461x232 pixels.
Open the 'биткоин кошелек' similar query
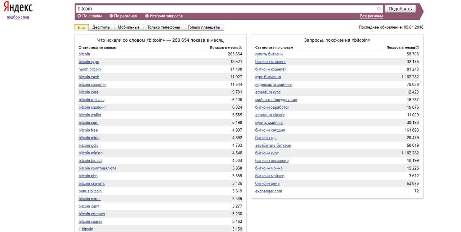click(271, 69)
